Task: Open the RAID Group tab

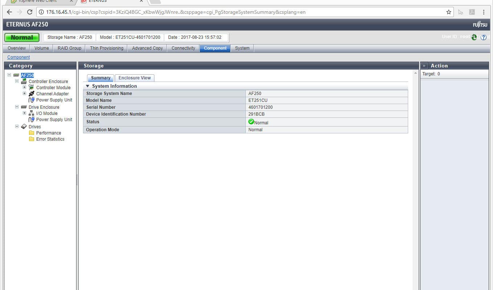Action: click(70, 48)
